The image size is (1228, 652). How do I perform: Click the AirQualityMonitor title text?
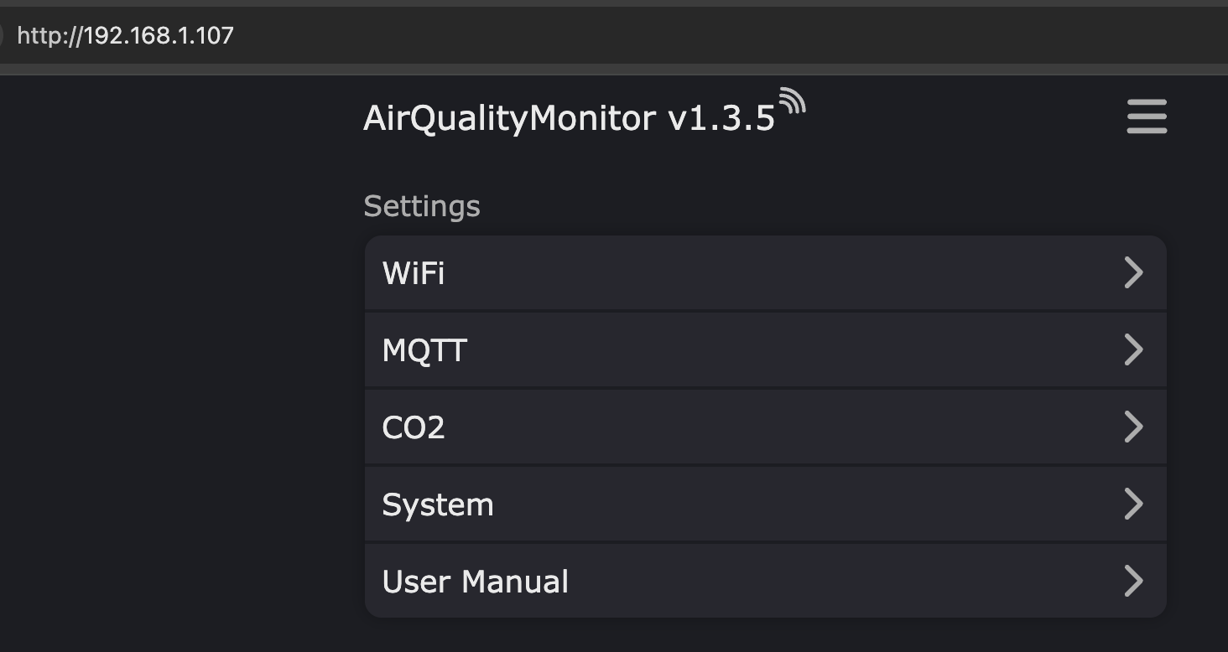tap(509, 118)
